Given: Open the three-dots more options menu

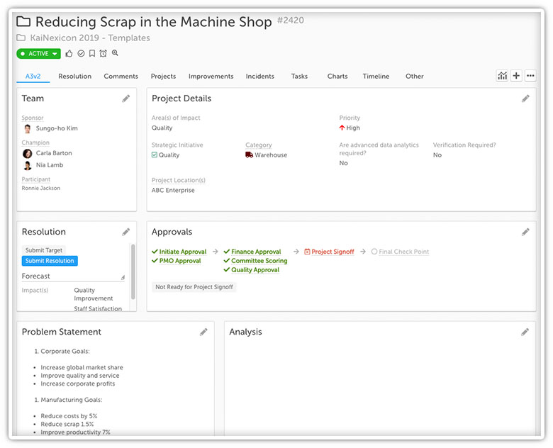Looking at the screenshot, I should 530,76.
